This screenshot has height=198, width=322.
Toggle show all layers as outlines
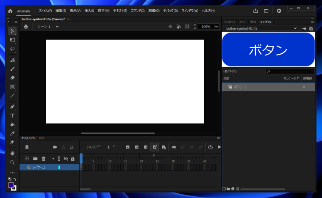point(59,159)
